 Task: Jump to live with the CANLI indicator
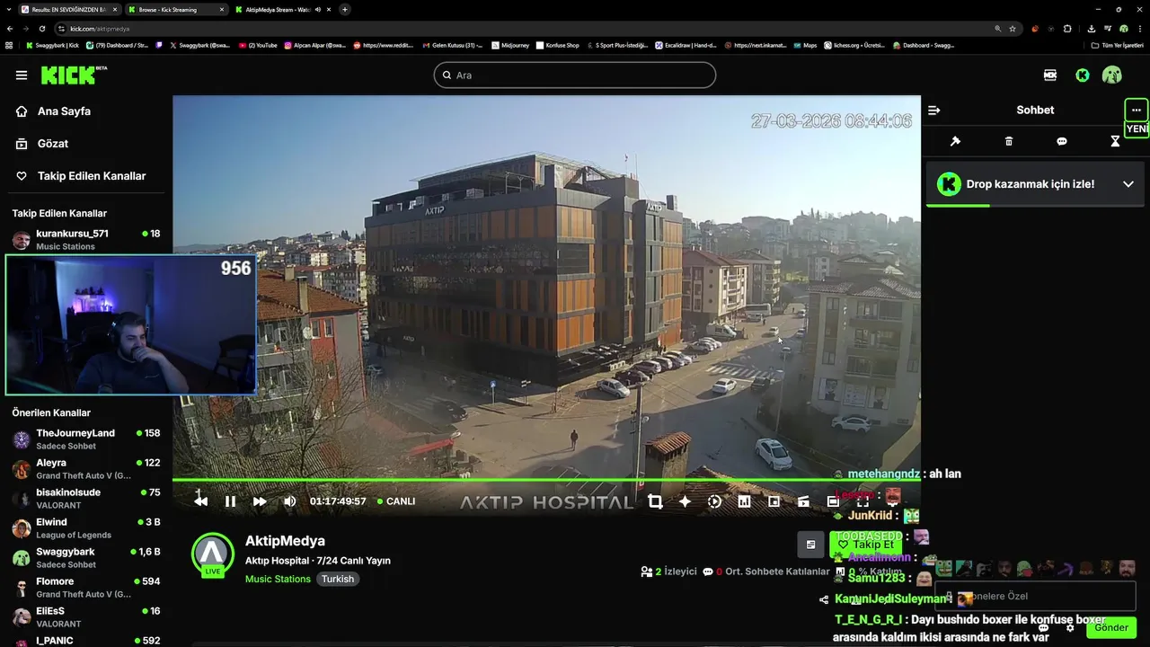click(395, 501)
